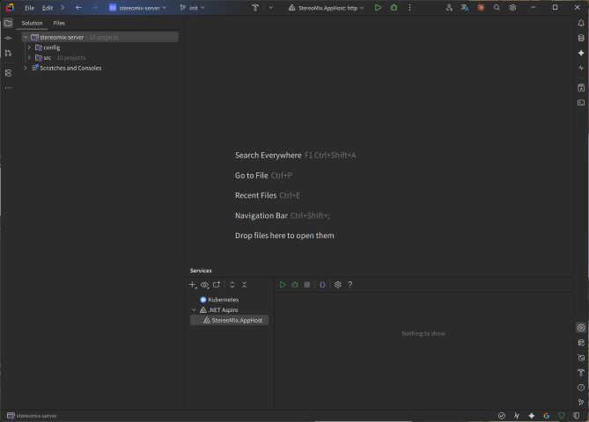Expand the src folder node
This screenshot has width=589, height=422.
tap(29, 57)
